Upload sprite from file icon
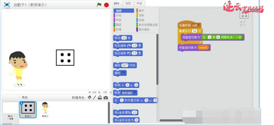274x125 pixels. point(100,97)
